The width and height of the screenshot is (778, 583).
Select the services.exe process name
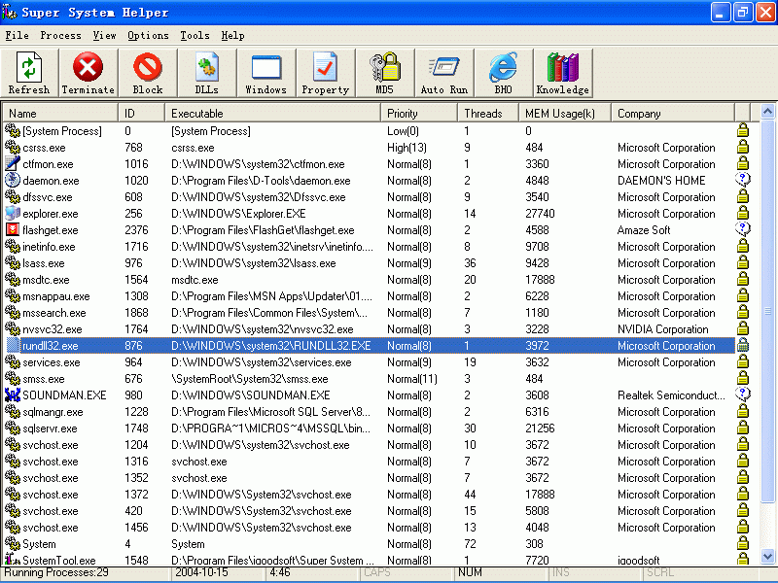point(52,361)
